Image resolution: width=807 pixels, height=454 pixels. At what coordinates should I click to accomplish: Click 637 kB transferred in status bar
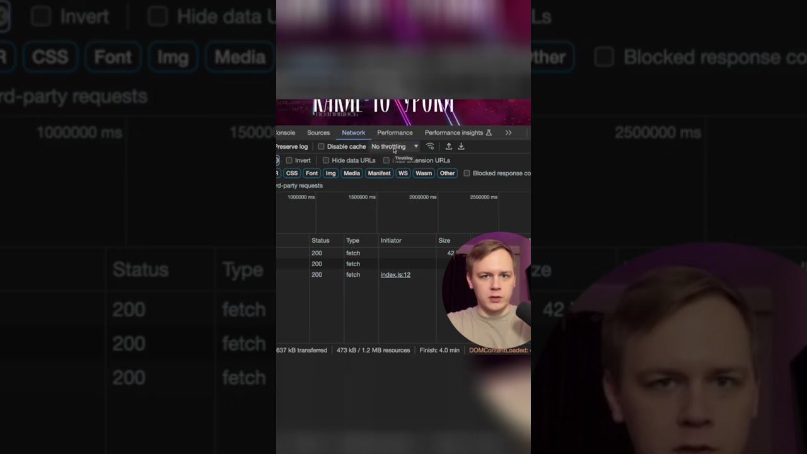click(302, 351)
